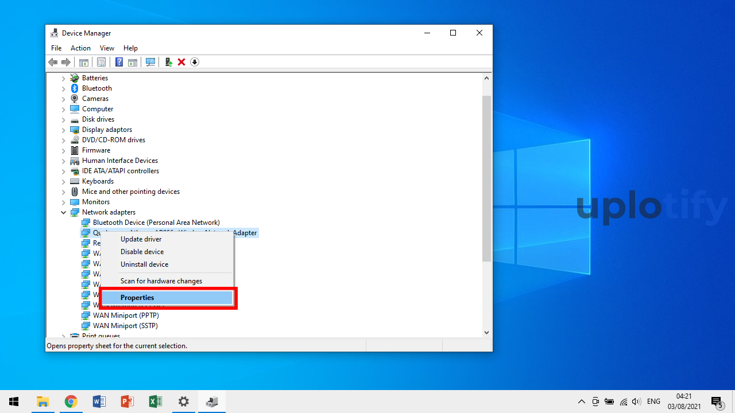Open Settings gear from the taskbar
This screenshot has width=735, height=413.
pyautogui.click(x=184, y=402)
